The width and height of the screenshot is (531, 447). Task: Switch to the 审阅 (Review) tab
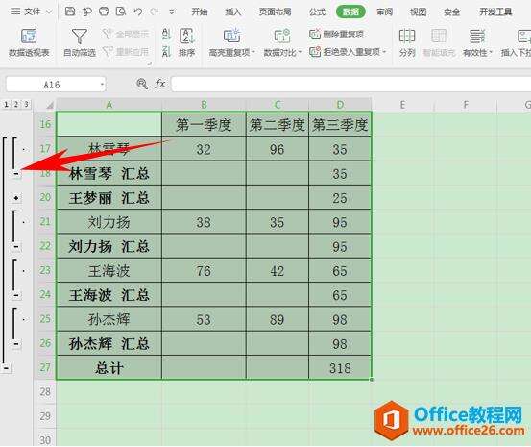(x=384, y=12)
